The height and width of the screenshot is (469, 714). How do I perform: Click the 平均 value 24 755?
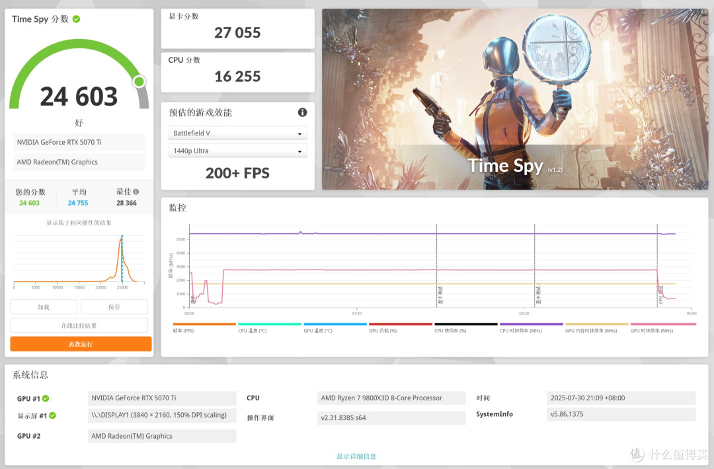pyautogui.click(x=78, y=203)
